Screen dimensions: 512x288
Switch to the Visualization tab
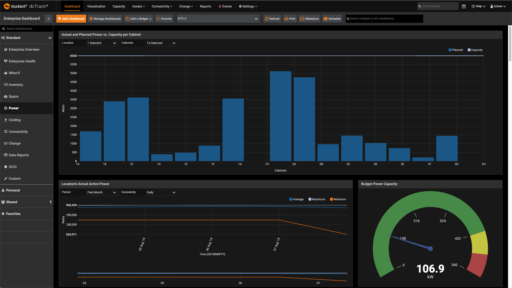pos(96,6)
